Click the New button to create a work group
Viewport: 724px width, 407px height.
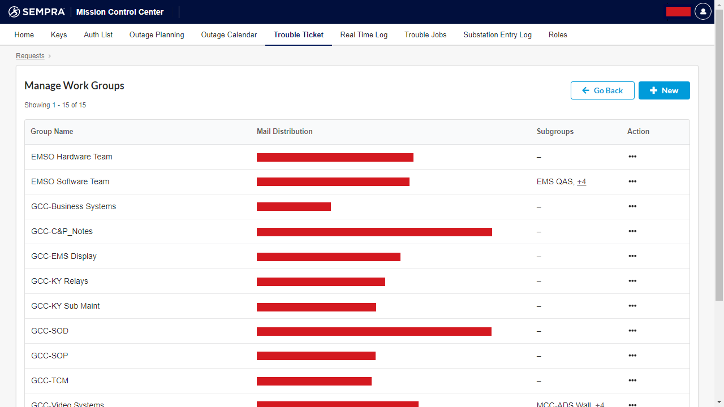[x=664, y=90]
